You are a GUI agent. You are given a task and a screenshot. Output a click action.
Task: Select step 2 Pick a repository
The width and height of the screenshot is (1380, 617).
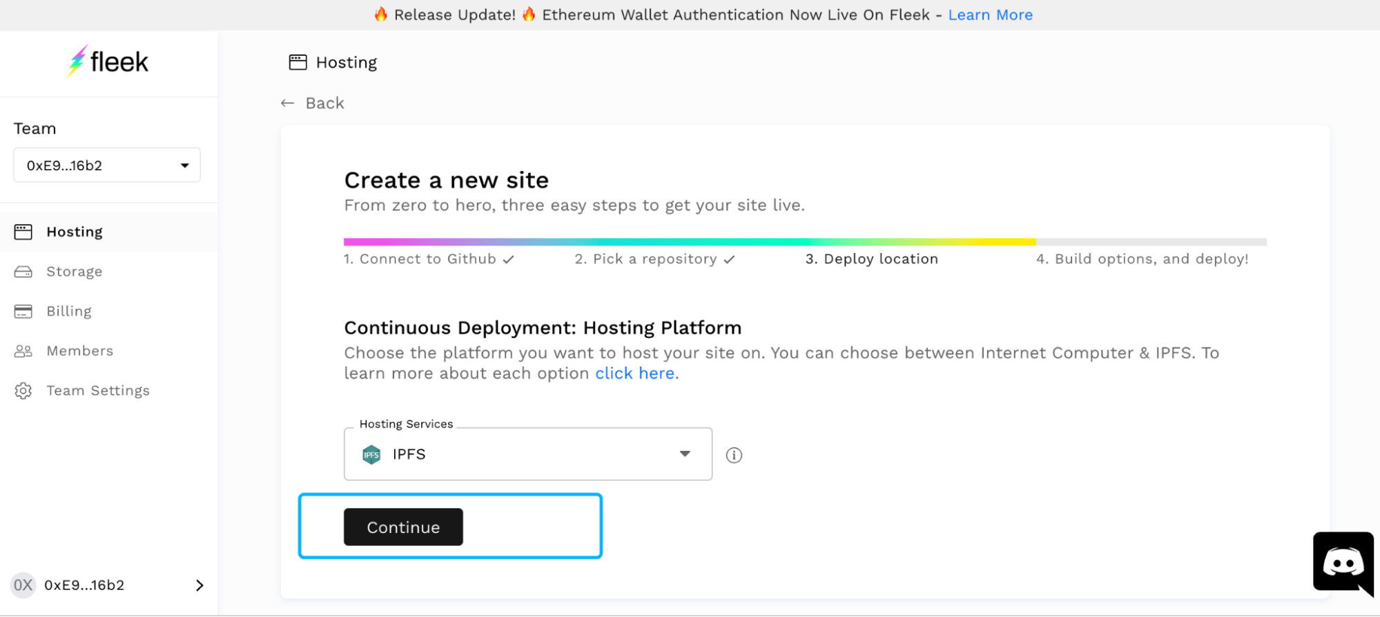coord(654,259)
